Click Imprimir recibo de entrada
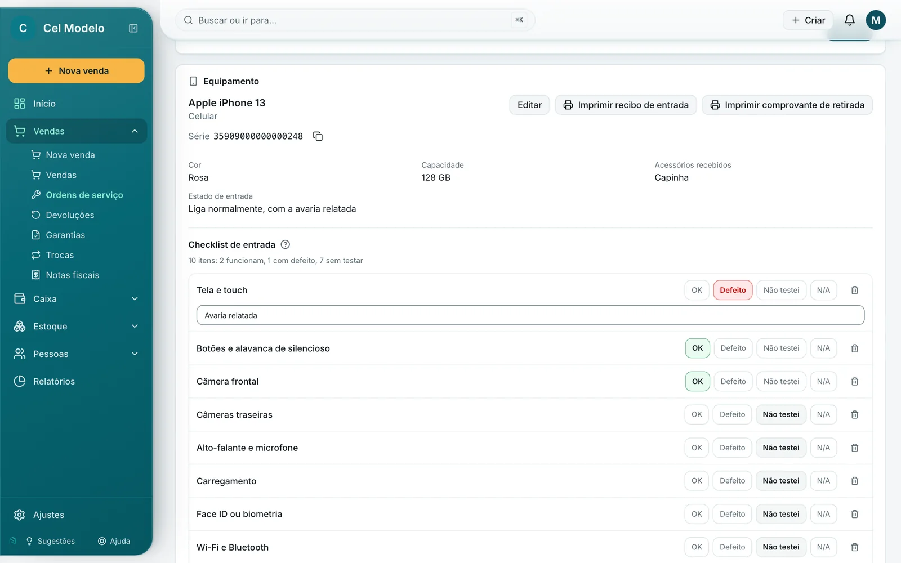This screenshot has width=901, height=563. point(626,105)
